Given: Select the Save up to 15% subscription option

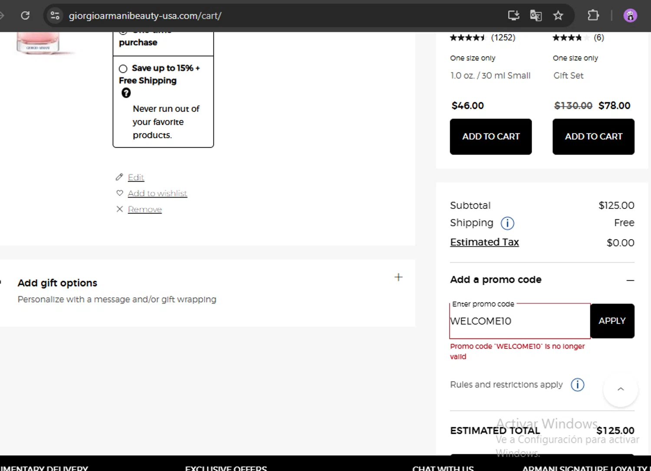Looking at the screenshot, I should 123,68.
